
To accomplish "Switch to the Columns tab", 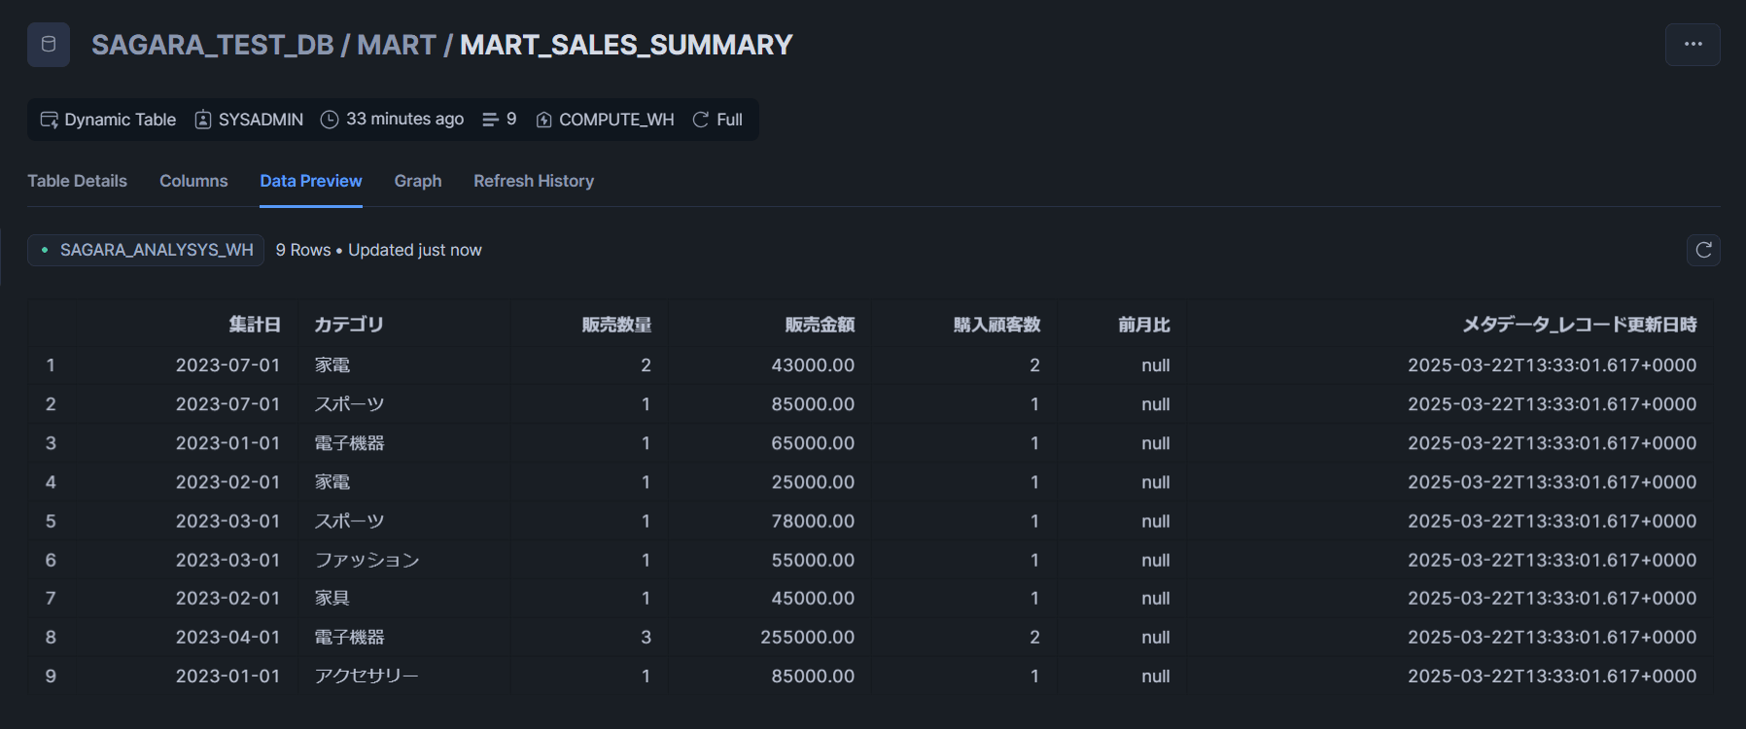I will coord(193,181).
